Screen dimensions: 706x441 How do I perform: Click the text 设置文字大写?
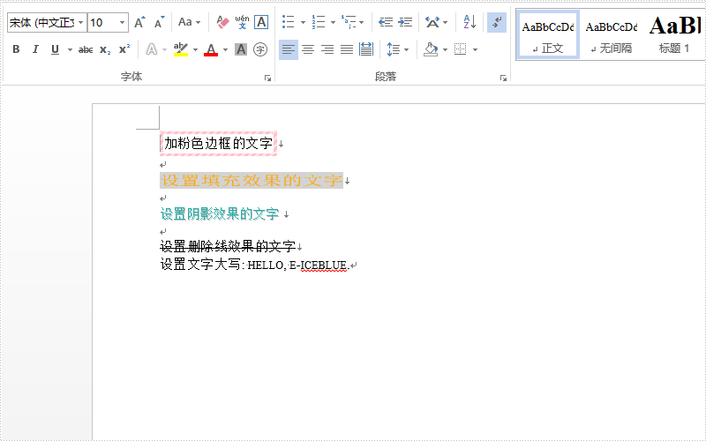pyautogui.click(x=201, y=264)
